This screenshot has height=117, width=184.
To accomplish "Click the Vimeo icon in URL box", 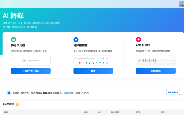I will 100,63.
